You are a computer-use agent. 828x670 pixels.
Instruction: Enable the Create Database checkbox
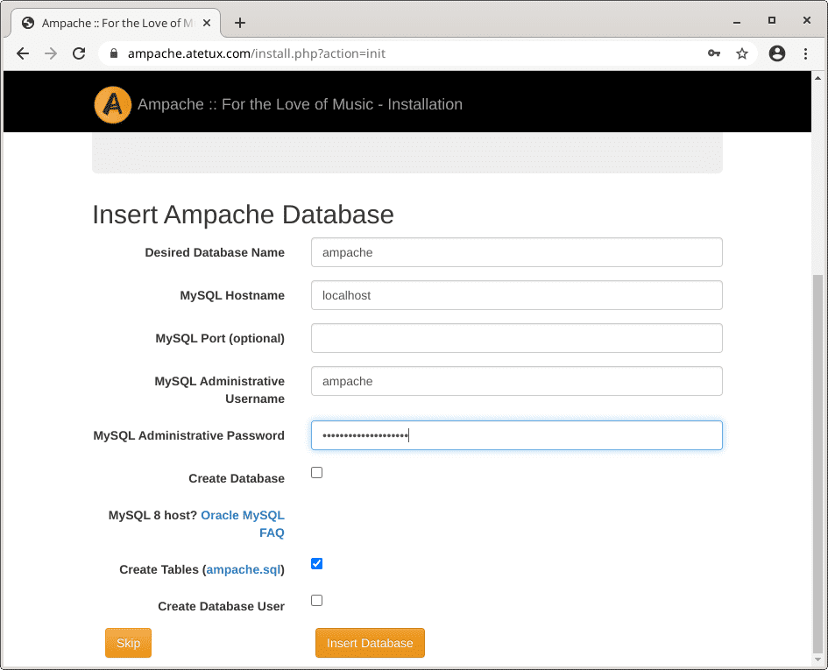pyautogui.click(x=316, y=472)
